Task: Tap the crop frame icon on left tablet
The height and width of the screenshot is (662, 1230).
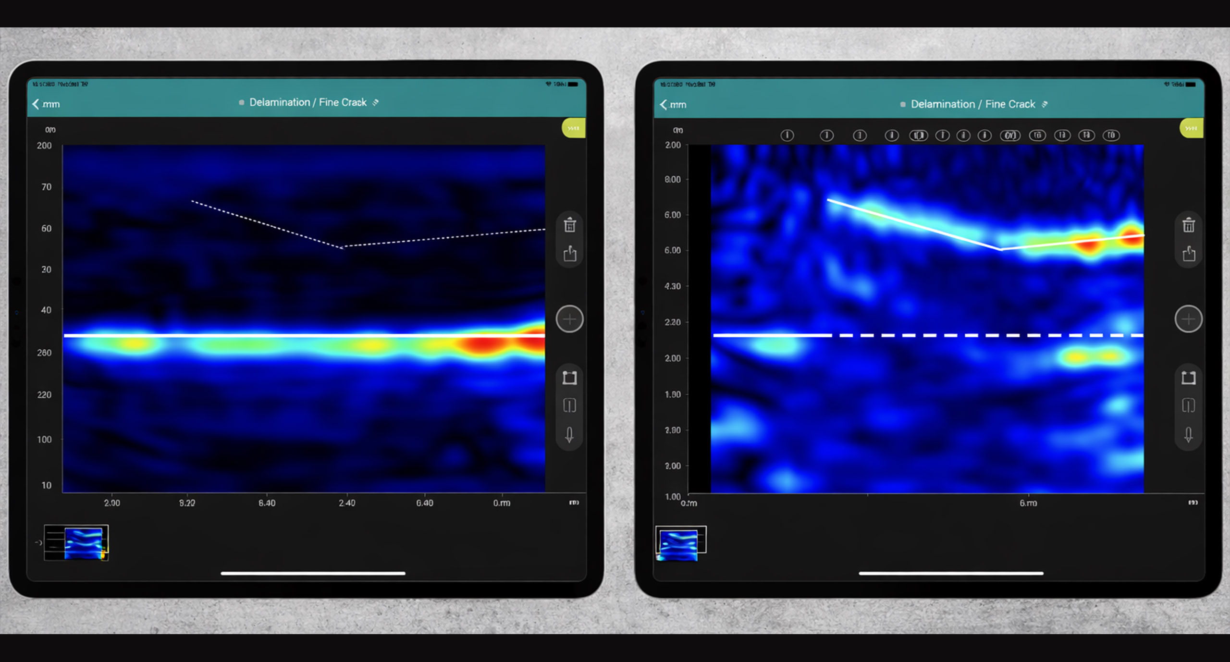Action: [x=569, y=378]
